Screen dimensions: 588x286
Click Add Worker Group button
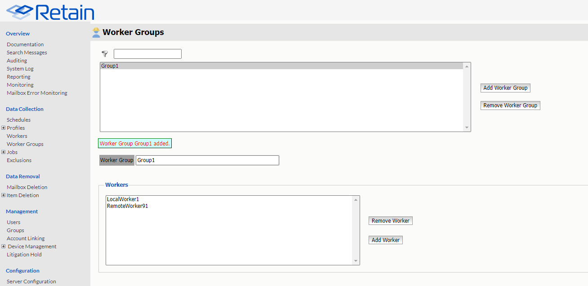point(505,88)
